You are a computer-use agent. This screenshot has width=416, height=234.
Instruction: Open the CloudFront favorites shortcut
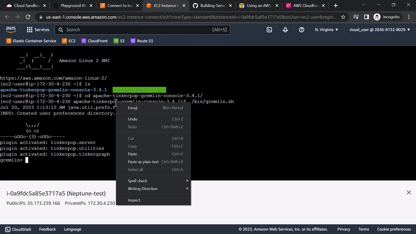point(94,41)
